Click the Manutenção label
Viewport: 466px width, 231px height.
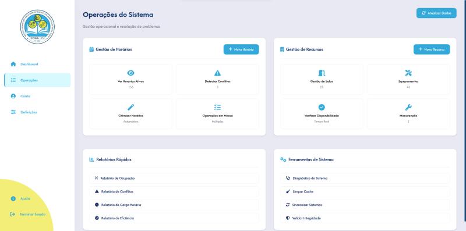[408, 116]
